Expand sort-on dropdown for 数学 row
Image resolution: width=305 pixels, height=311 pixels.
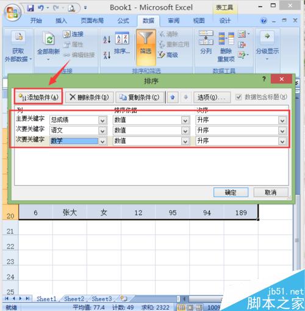click(185, 141)
